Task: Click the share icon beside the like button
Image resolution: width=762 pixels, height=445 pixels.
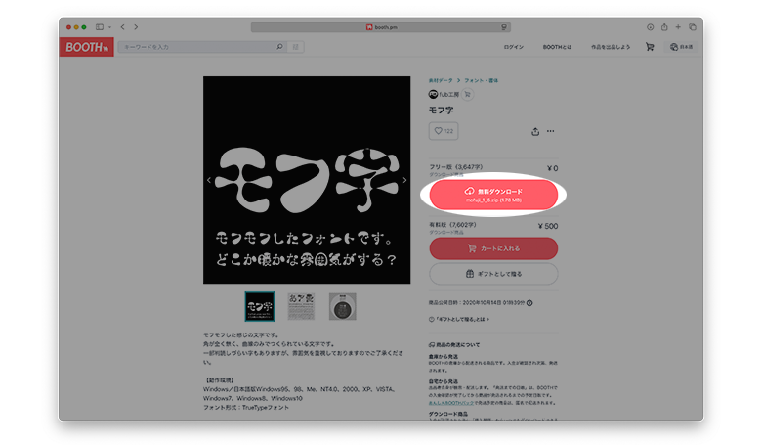Action: click(x=535, y=131)
